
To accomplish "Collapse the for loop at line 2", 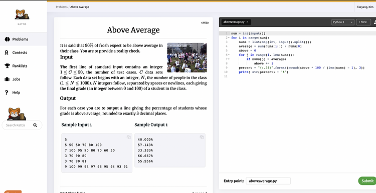I will point(229,37).
